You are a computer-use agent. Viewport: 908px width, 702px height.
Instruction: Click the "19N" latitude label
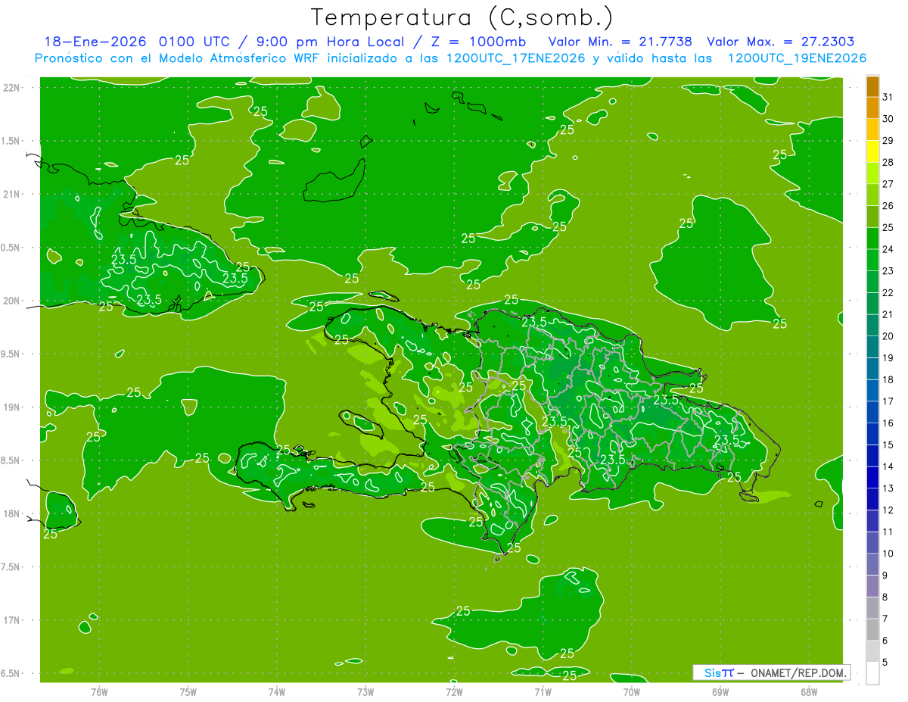tap(13, 407)
